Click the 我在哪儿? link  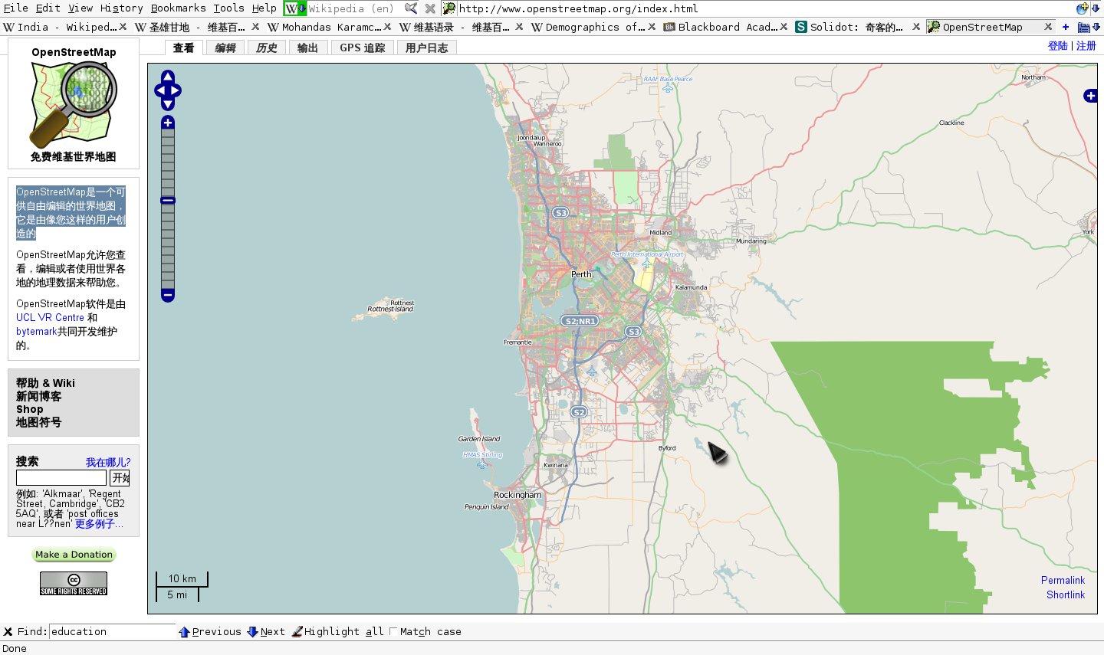click(x=108, y=463)
